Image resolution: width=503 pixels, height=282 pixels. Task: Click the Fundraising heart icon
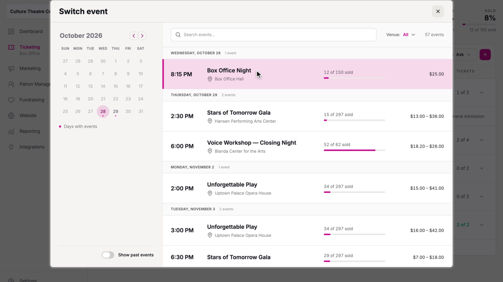[x=11, y=100]
